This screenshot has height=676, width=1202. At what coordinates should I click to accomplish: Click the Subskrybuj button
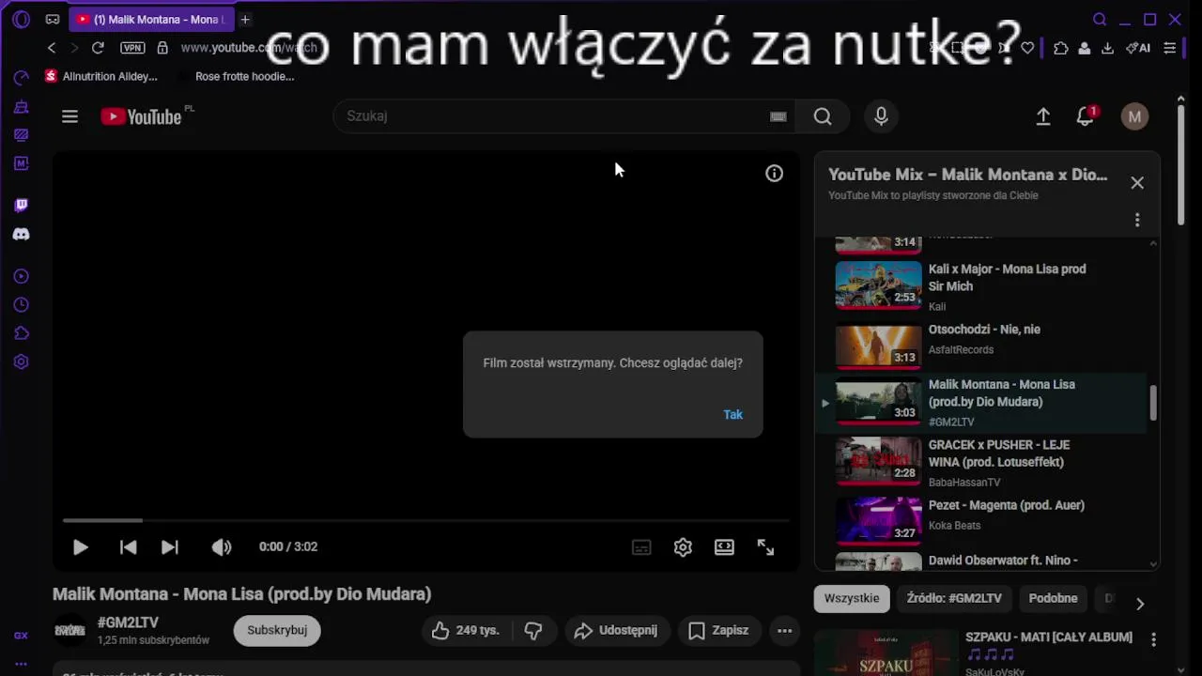click(x=277, y=631)
